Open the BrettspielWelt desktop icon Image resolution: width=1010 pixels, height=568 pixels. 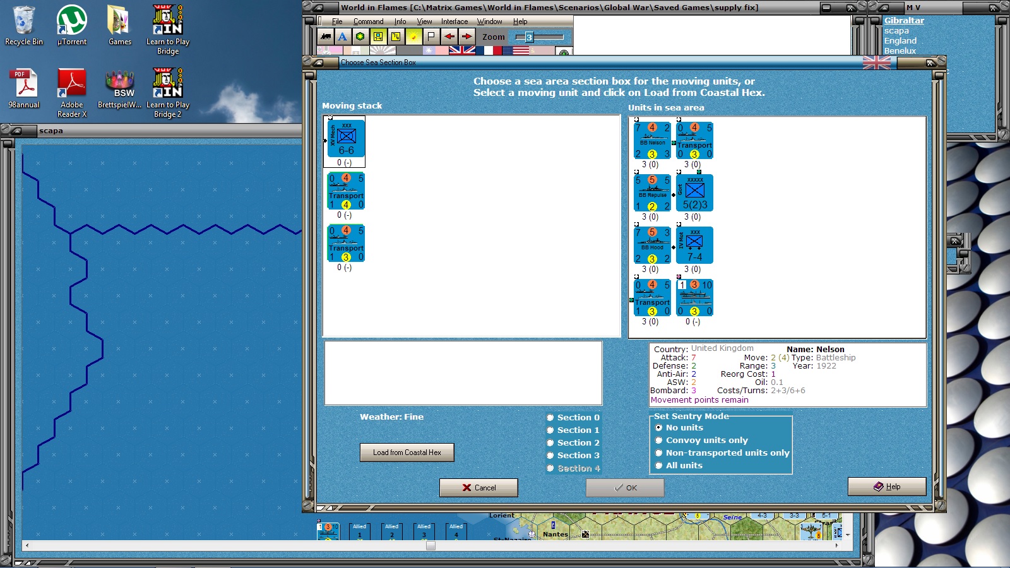click(120, 88)
